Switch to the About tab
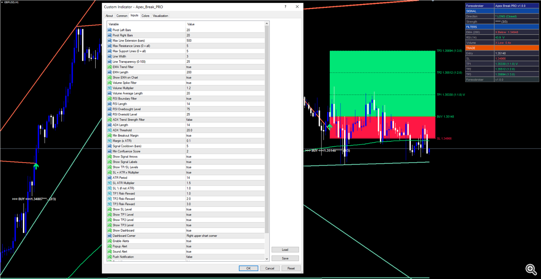The height and width of the screenshot is (279, 541). (x=109, y=16)
